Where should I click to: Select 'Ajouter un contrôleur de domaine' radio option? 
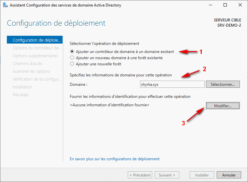[72, 51]
